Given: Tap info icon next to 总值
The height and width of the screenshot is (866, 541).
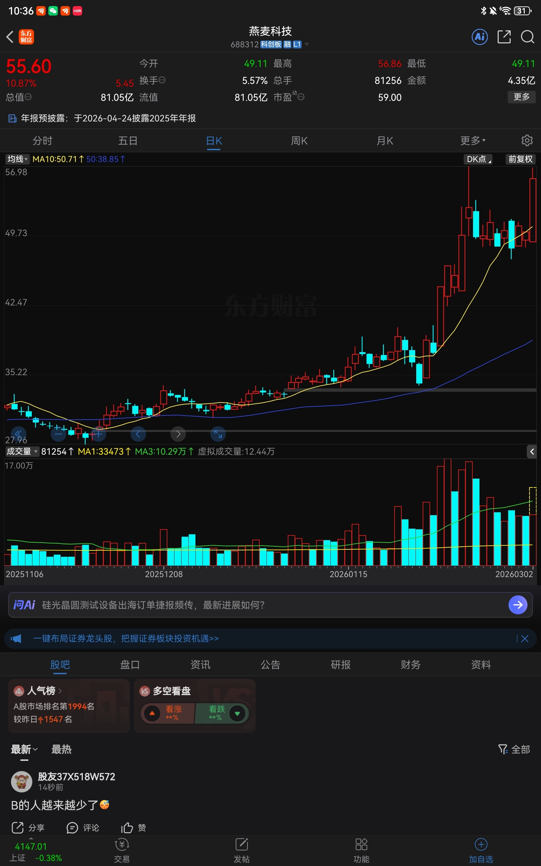Looking at the screenshot, I should (x=28, y=97).
